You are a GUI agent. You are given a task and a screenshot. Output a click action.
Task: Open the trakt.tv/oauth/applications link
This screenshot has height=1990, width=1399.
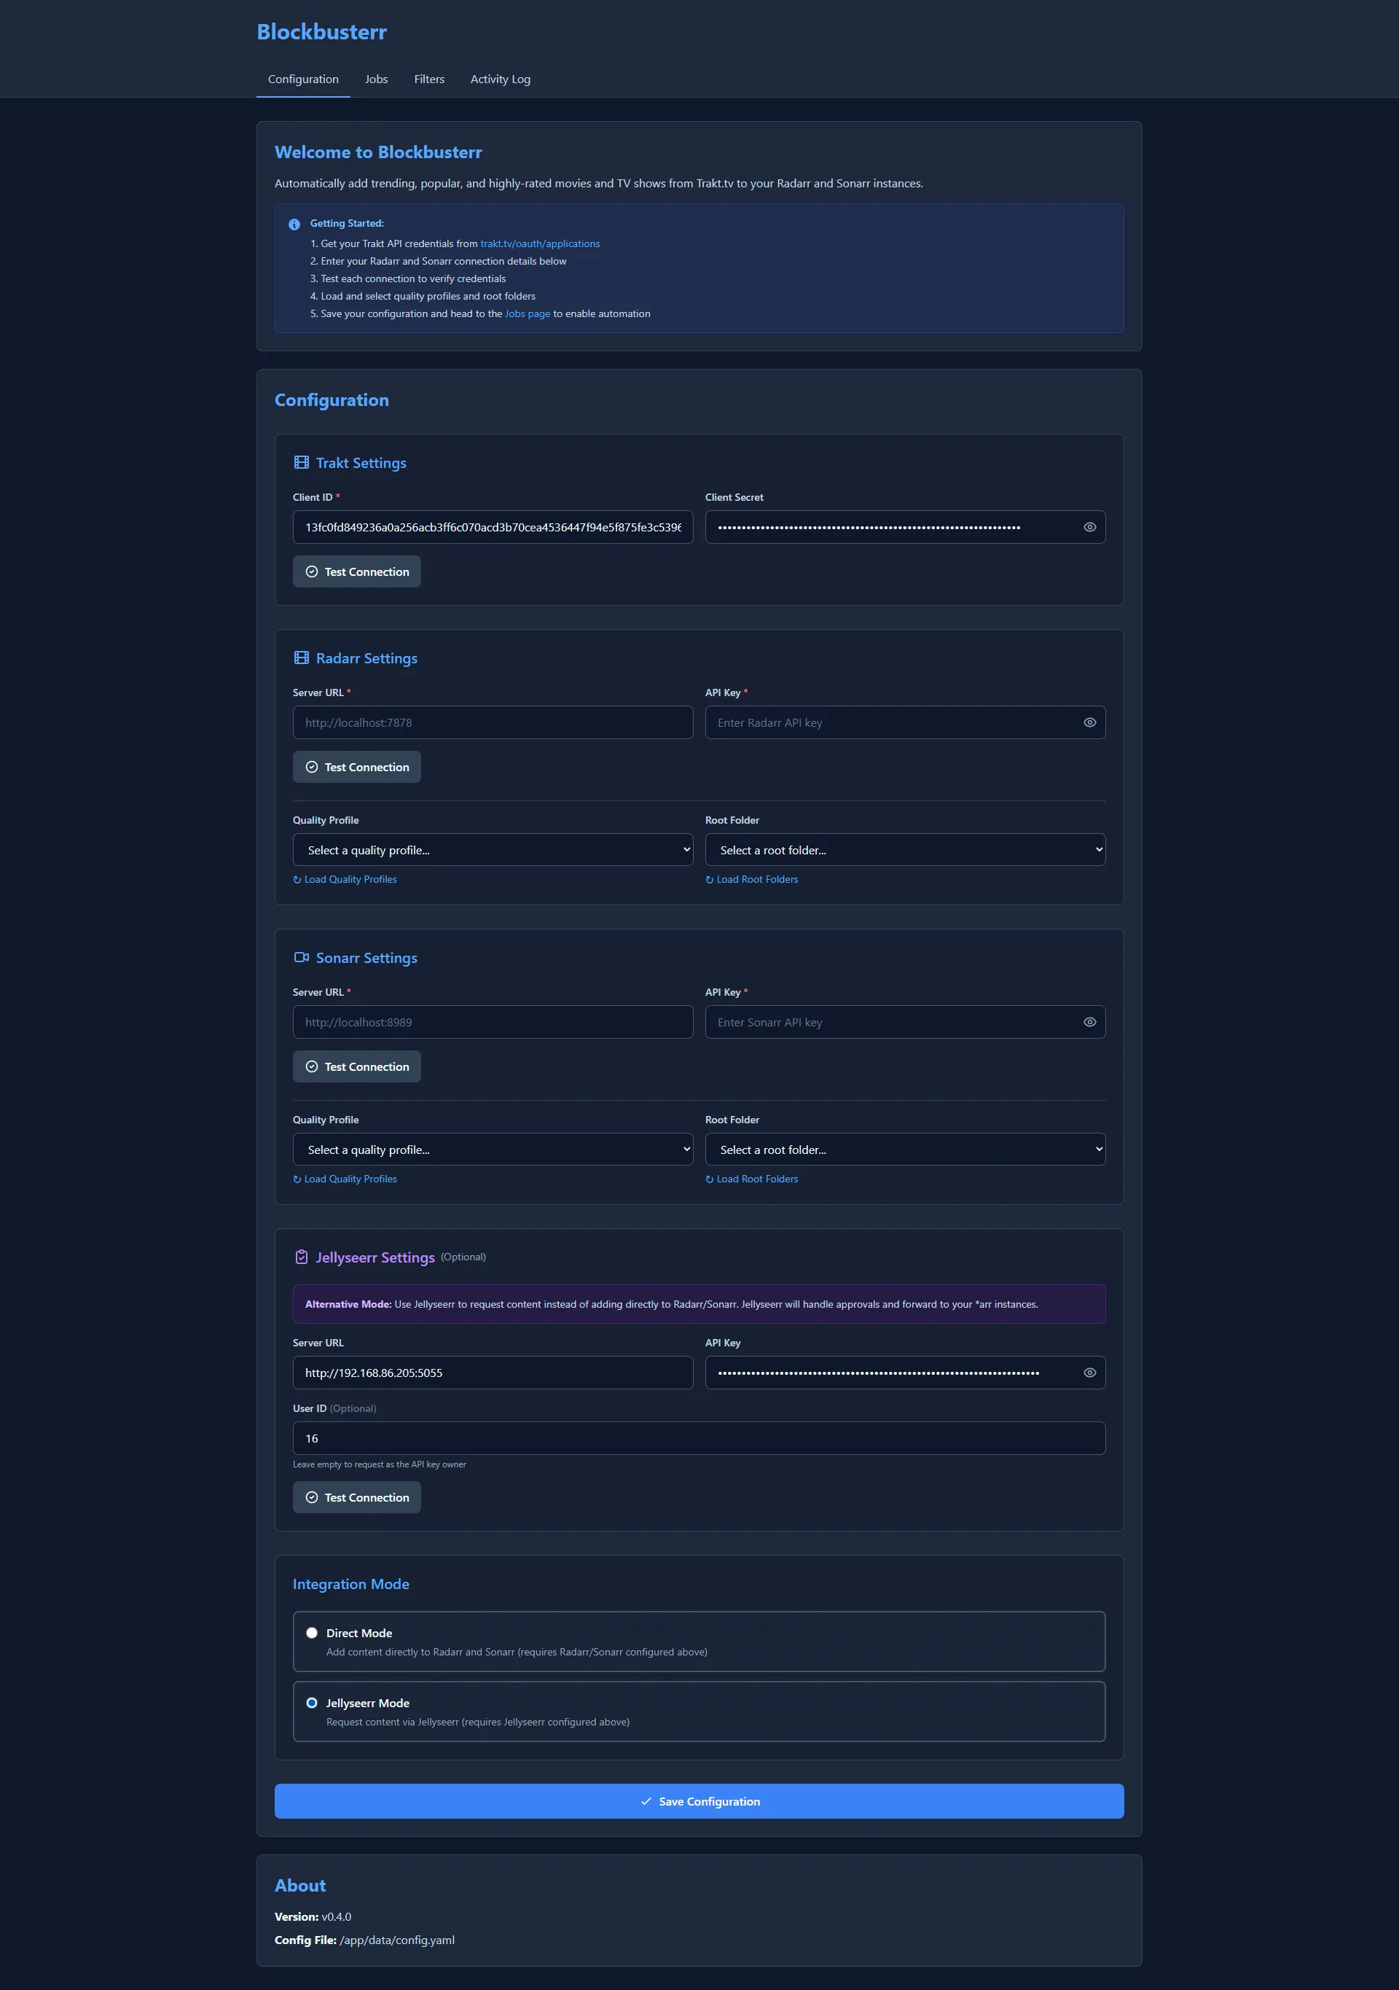pos(540,243)
